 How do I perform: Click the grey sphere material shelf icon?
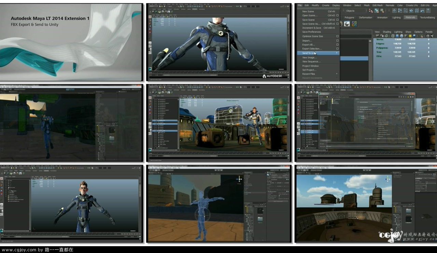pyautogui.click(x=347, y=24)
